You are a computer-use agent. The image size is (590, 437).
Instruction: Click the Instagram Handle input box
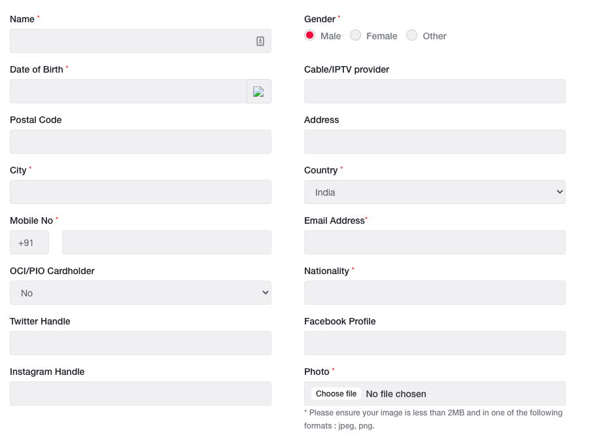tap(140, 394)
